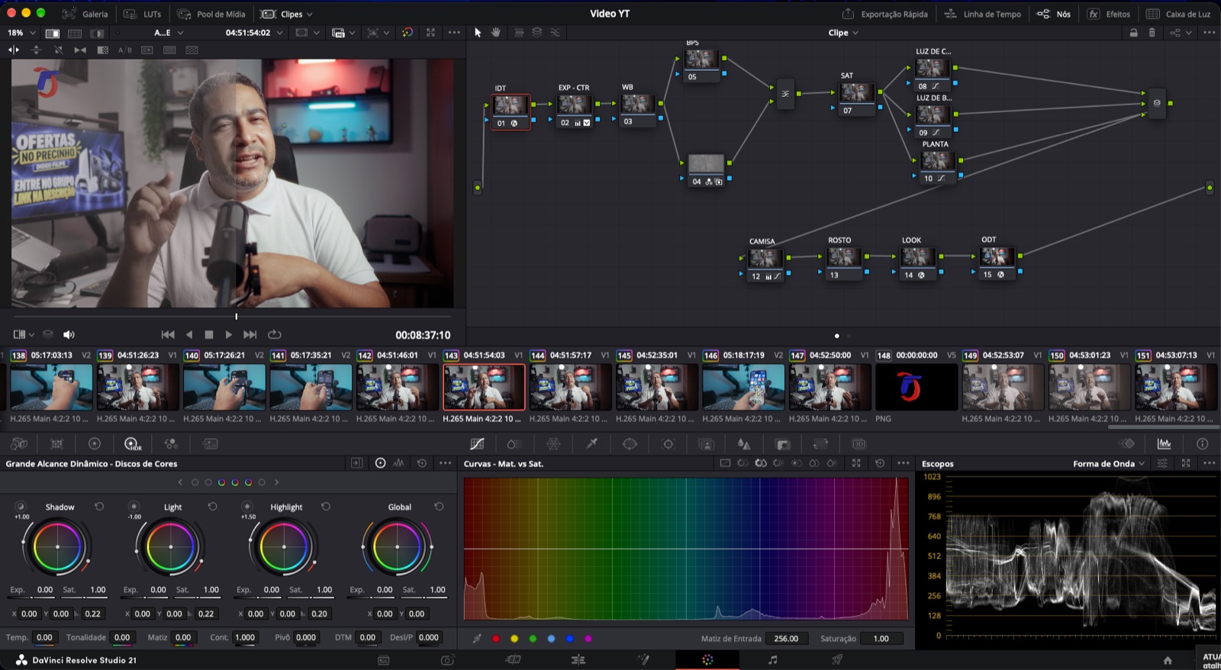Open the Efeitos panel

[x=1109, y=14]
